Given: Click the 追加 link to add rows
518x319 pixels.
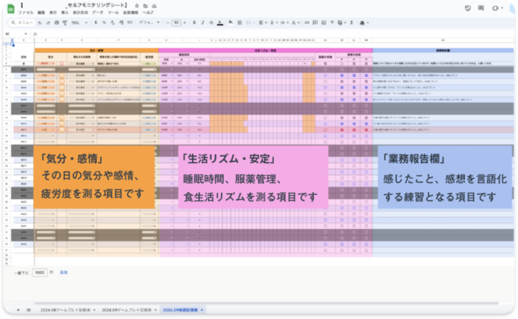Looking at the screenshot, I should point(63,272).
